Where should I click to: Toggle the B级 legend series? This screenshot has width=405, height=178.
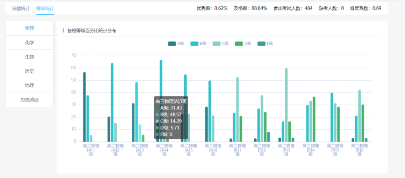(x=199, y=44)
